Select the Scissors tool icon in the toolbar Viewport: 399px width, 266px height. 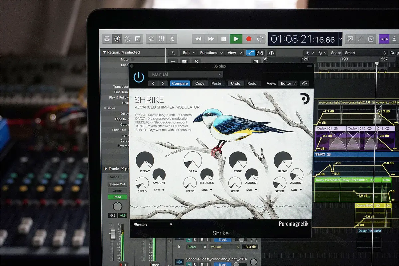[172, 39]
